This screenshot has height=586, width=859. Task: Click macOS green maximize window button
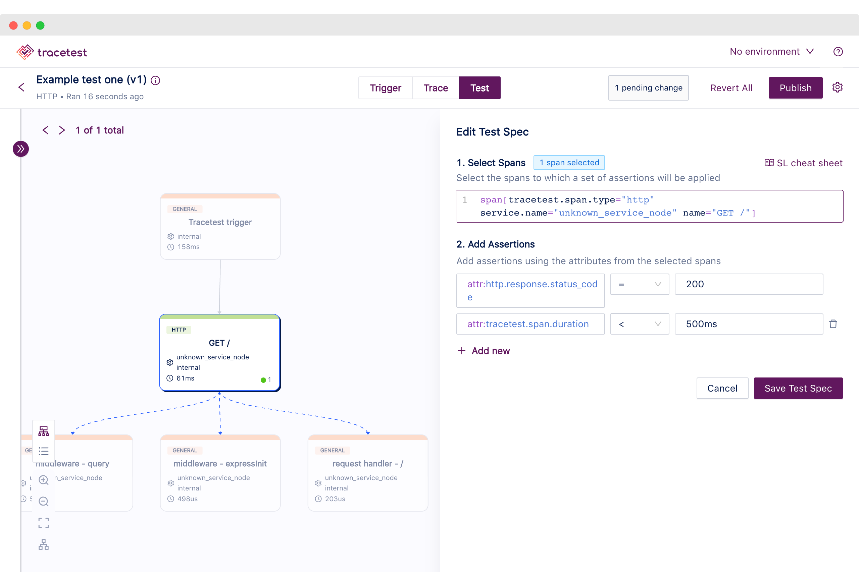point(40,25)
